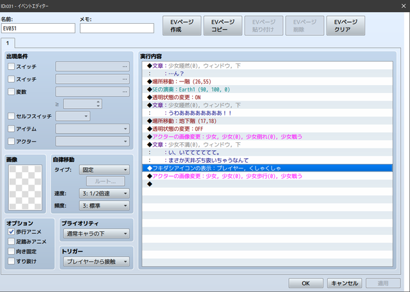
Task: Click the メモ input field
Action: coord(117,28)
